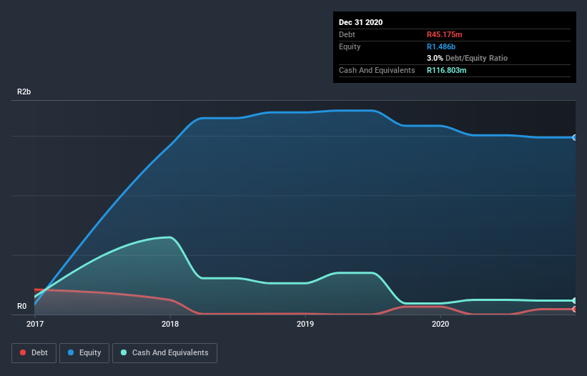Image resolution: width=587 pixels, height=376 pixels.
Task: Click the 2017 x-axis label
Action: (35, 324)
